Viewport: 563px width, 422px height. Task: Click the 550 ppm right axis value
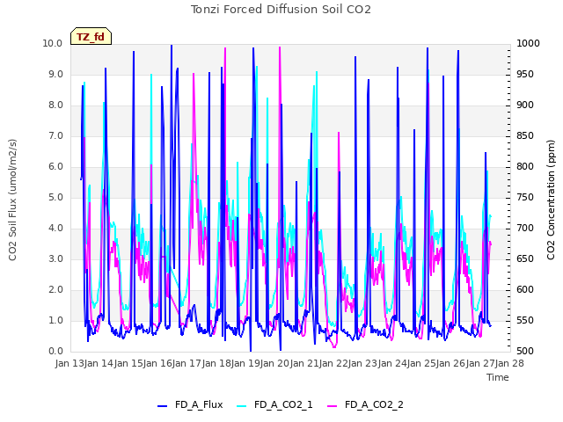(x=525, y=321)
